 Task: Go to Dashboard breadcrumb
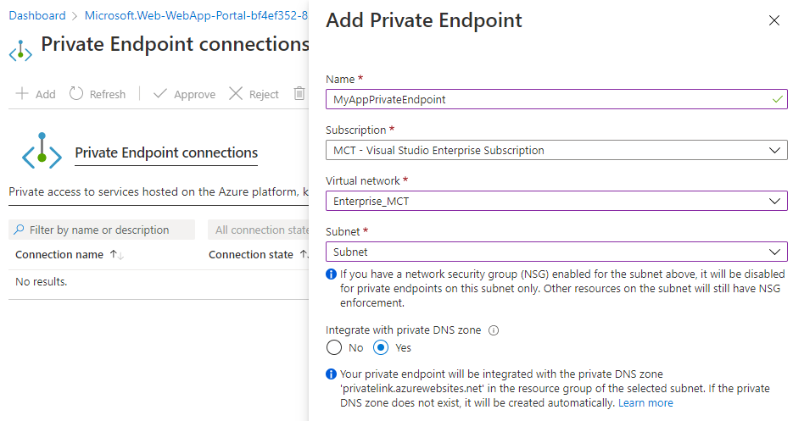point(36,16)
